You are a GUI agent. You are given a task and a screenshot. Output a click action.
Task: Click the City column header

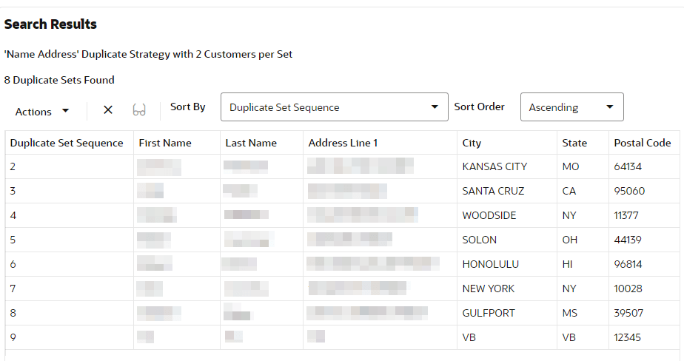472,143
